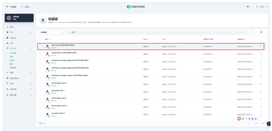Open the project filter dropdown above the table
The image size is (272, 131).
click(x=52, y=32)
